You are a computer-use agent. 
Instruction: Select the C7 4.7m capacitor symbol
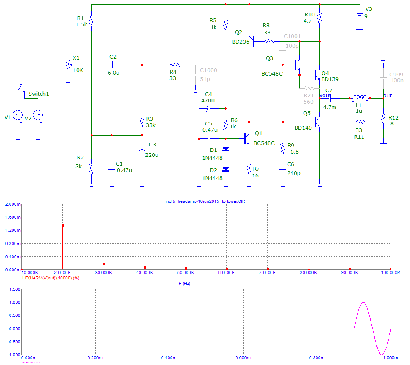330,98
